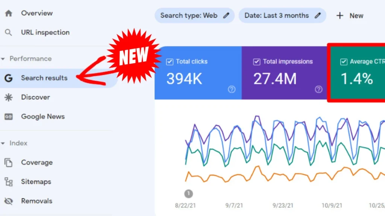Open the Overview menu item
385x216 pixels.
(37, 13)
